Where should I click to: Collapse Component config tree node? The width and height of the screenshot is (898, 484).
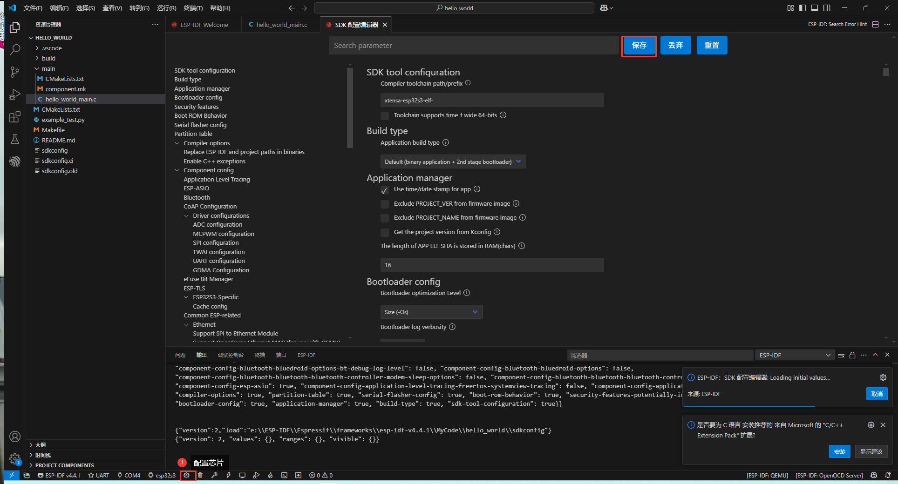(x=177, y=170)
